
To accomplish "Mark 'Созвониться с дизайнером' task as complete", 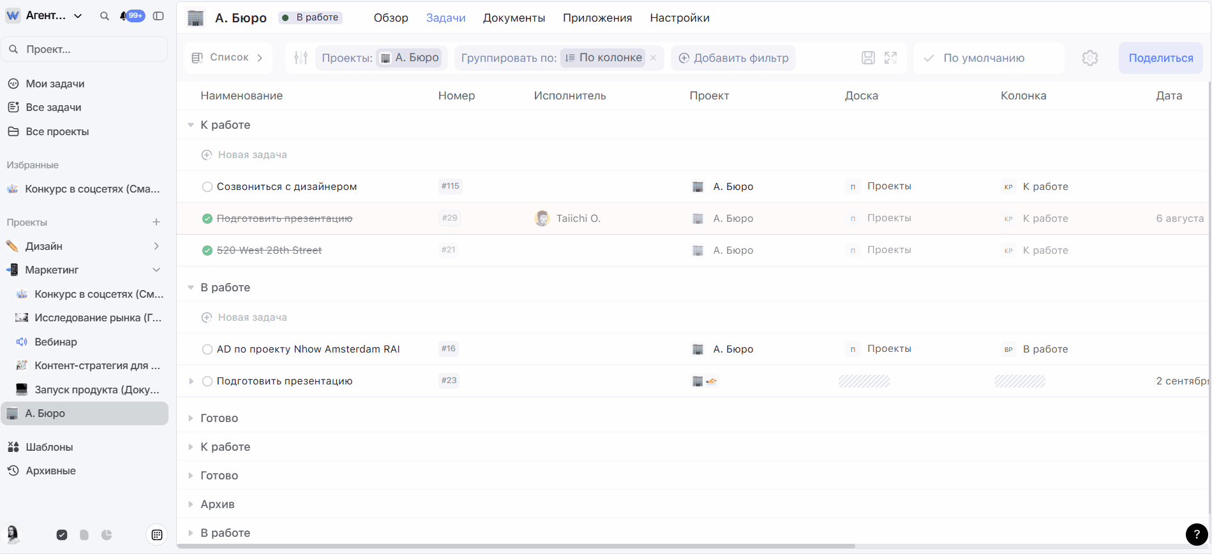I will click(x=207, y=187).
